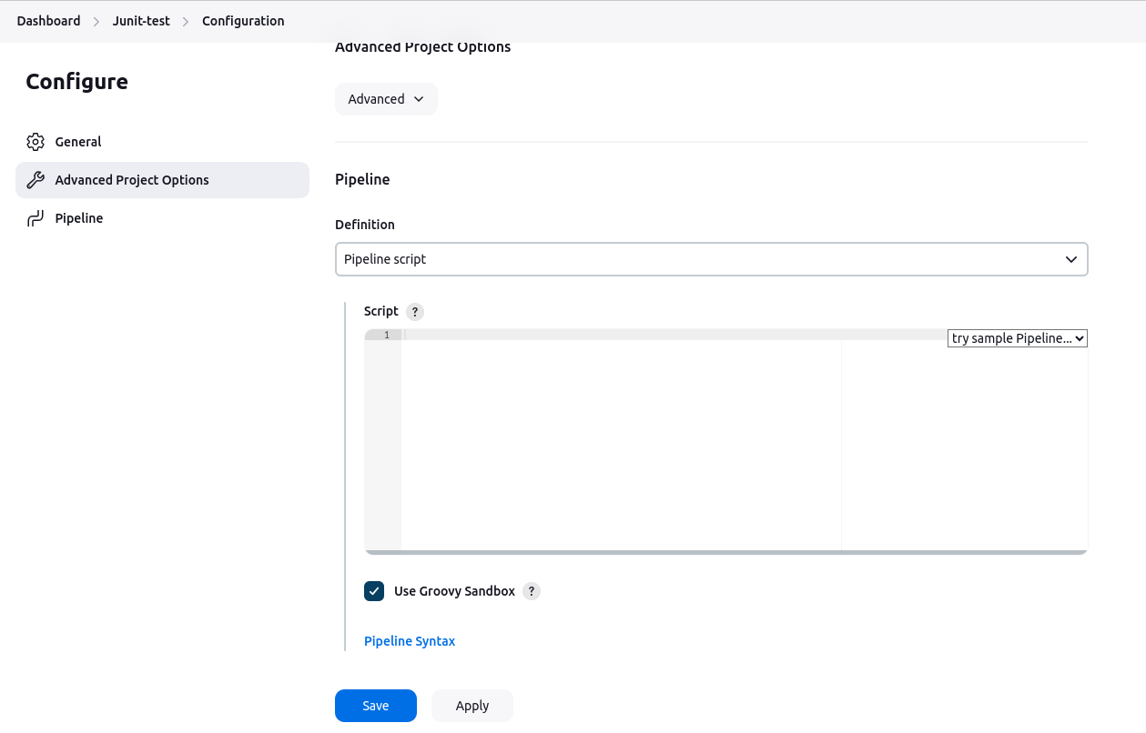Select Advanced Project Options in sidebar
The width and height of the screenshot is (1146, 733).
tap(132, 180)
